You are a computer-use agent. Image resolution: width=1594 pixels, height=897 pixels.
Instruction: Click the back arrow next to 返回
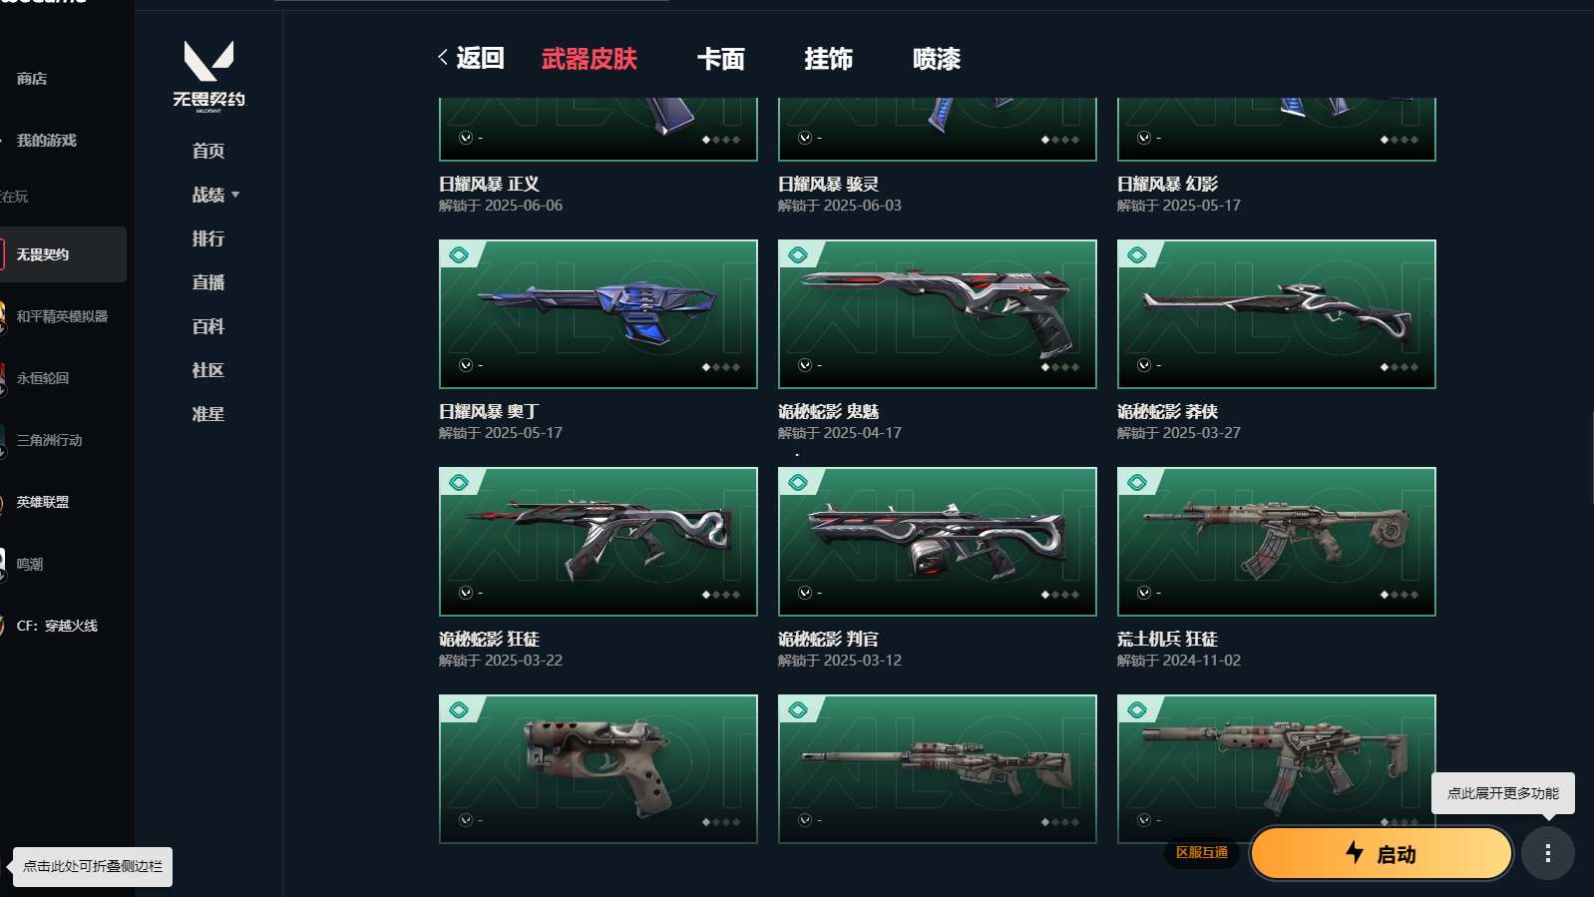tap(443, 58)
